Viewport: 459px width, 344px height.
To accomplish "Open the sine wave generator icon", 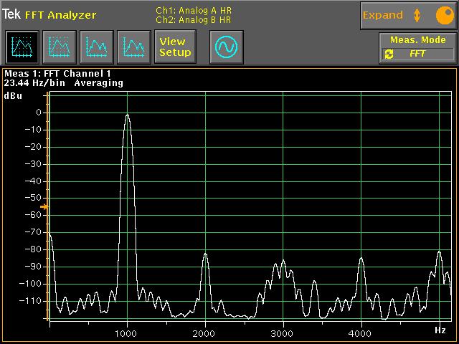I will pos(226,47).
